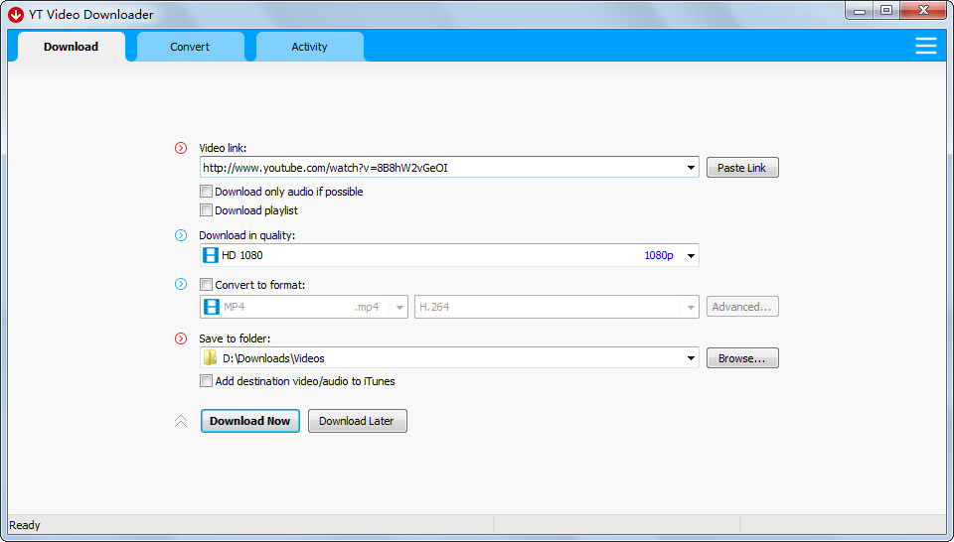Open the H.264 codec dropdown arrow

[x=692, y=308]
